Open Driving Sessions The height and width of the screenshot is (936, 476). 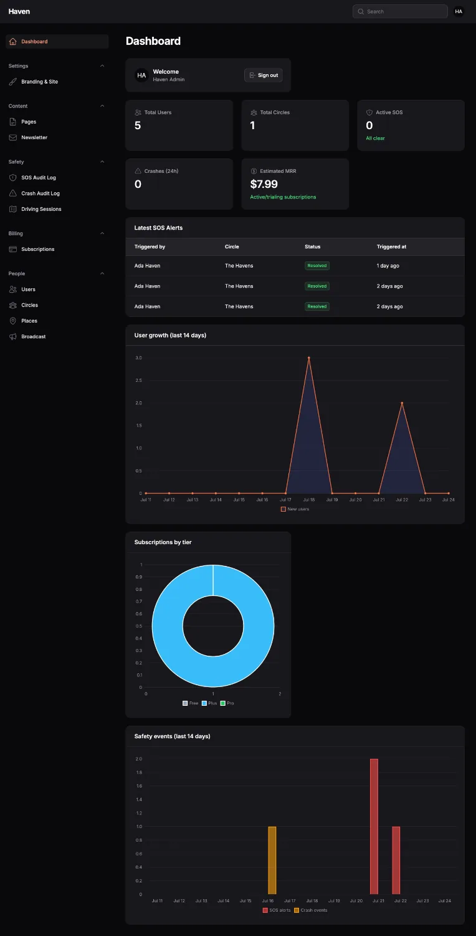click(57, 209)
